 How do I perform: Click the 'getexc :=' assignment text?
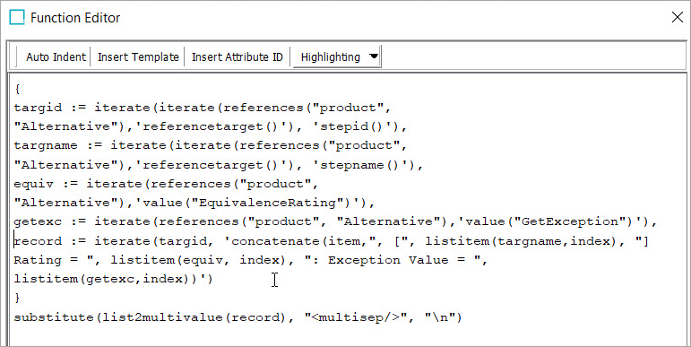coord(50,221)
